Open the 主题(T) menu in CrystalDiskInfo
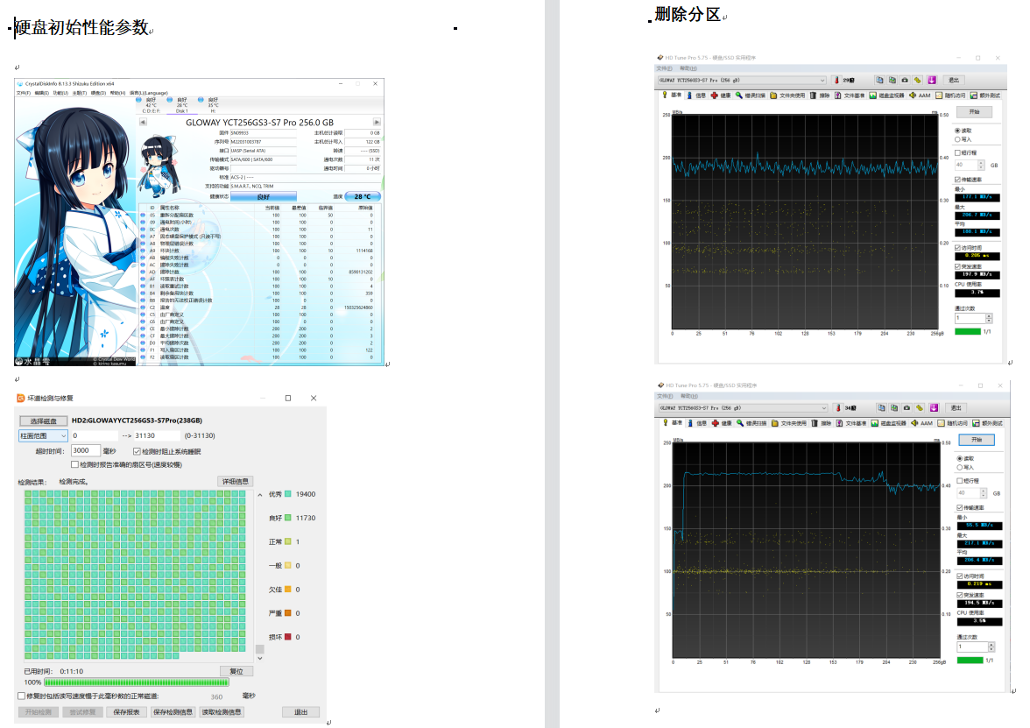1030x728 pixels. (80, 93)
